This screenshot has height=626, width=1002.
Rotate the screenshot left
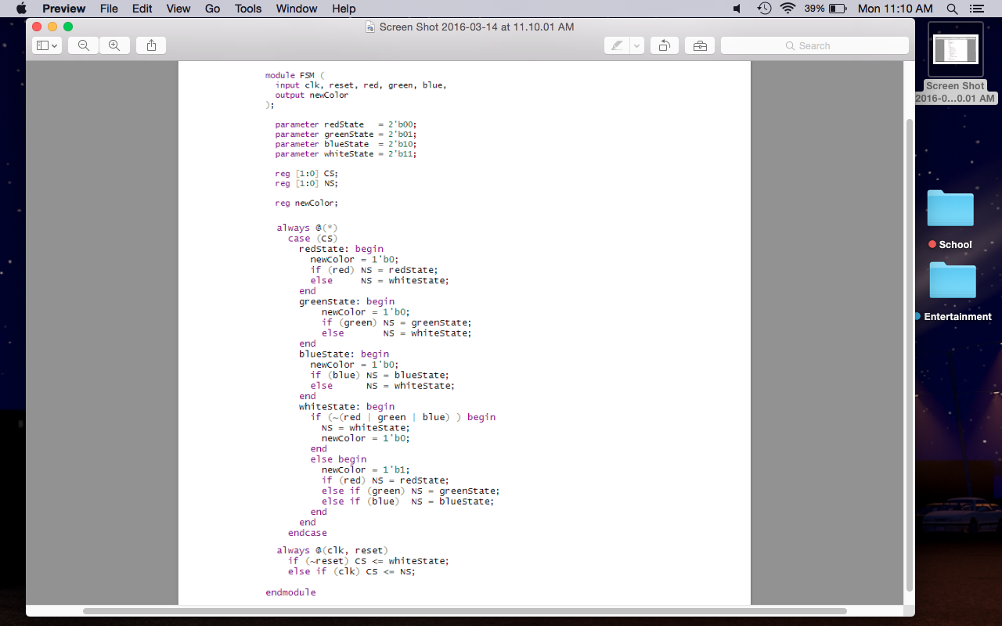[x=665, y=45]
